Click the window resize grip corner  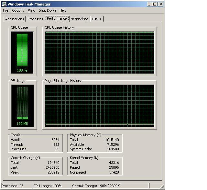pyautogui.click(x=162, y=187)
